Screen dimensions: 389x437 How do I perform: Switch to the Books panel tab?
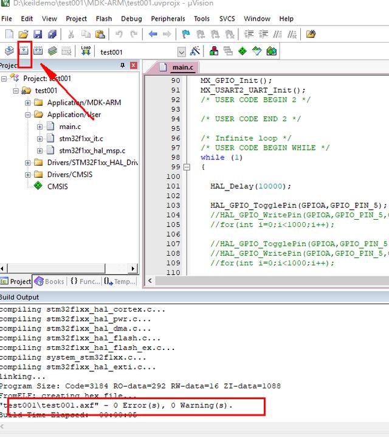(49, 281)
